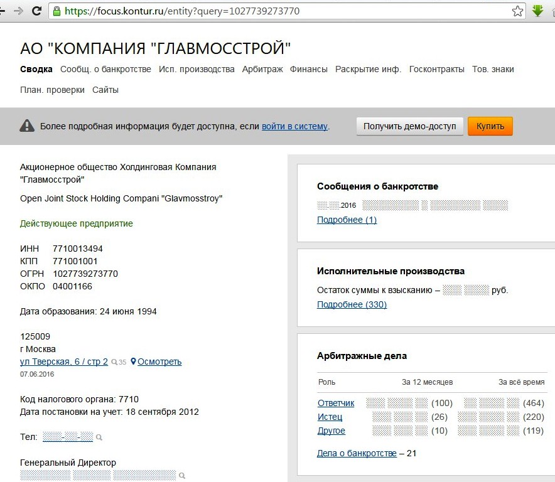Click the masked phone number link

pos(68,437)
